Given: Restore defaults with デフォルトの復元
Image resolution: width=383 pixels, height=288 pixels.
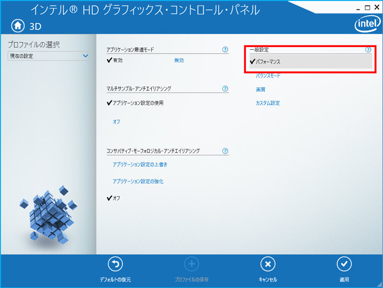Looking at the screenshot, I should pyautogui.click(x=115, y=269).
